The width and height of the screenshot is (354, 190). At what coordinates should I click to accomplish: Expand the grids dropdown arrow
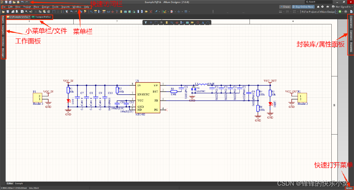[189, 11]
